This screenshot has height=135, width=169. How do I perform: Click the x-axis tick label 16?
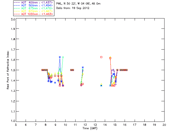125,125
